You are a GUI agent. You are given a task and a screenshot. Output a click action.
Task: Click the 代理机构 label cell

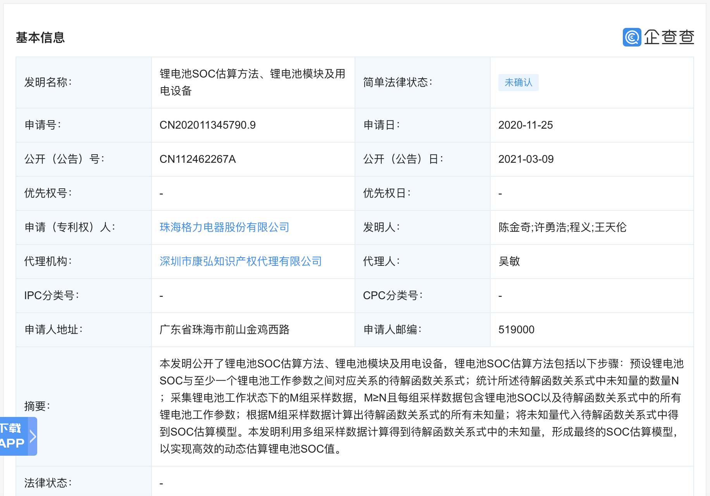pyautogui.click(x=84, y=262)
